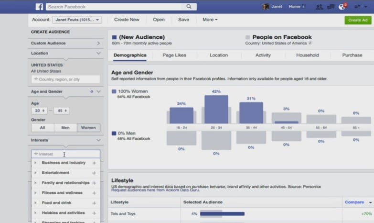Screen dimensions: 374x223
Task: Open the privacy shortcuts icon
Action: [x=357, y=7]
